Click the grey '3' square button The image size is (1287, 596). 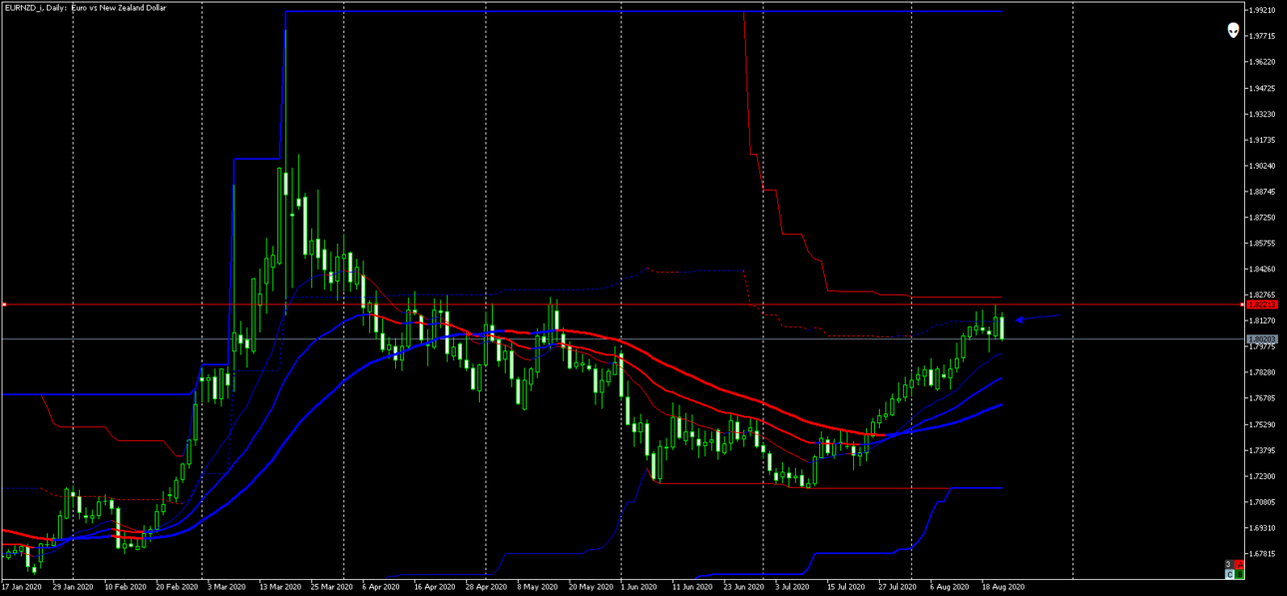(x=1229, y=564)
